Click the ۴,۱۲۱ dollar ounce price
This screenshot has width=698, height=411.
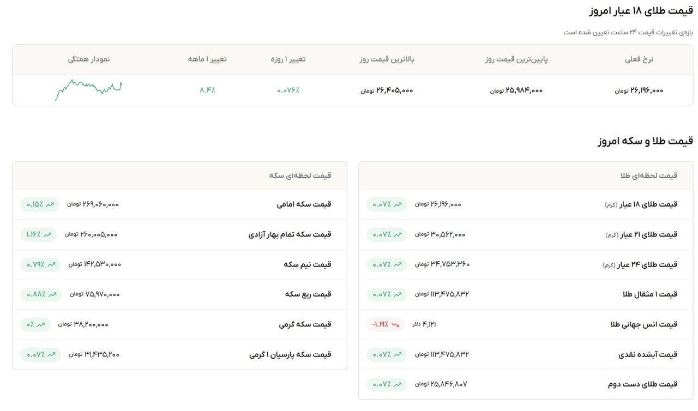[x=429, y=324]
